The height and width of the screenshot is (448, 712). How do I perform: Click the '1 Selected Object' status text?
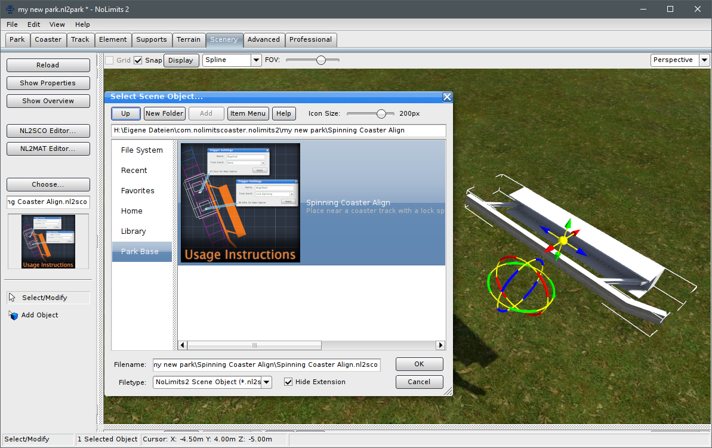click(x=107, y=439)
